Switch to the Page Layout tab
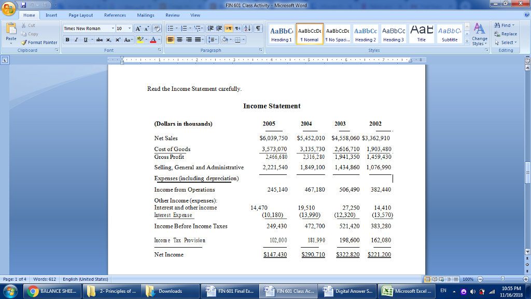531x299 pixels. (80, 15)
